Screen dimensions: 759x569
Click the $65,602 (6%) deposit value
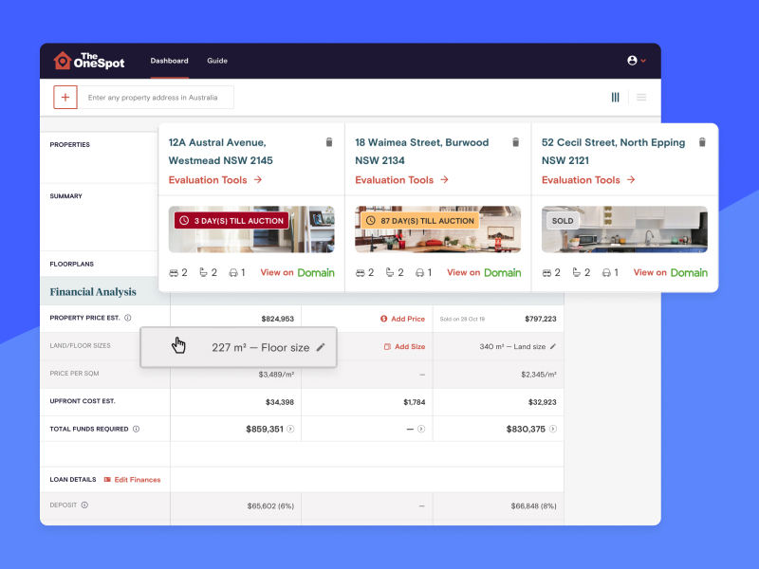pyautogui.click(x=270, y=506)
